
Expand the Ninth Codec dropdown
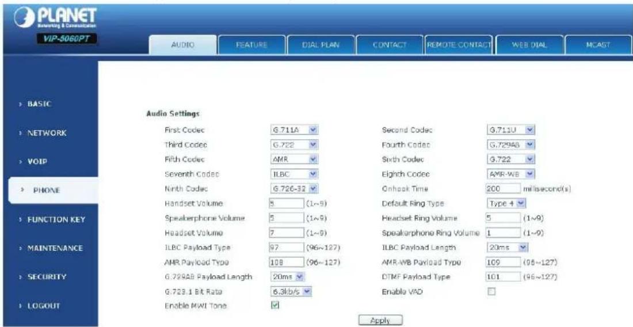point(293,188)
